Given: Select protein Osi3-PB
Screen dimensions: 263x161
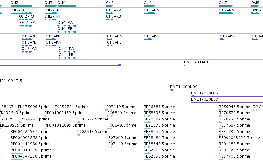Looking at the screenshot, I should pos(51,39).
